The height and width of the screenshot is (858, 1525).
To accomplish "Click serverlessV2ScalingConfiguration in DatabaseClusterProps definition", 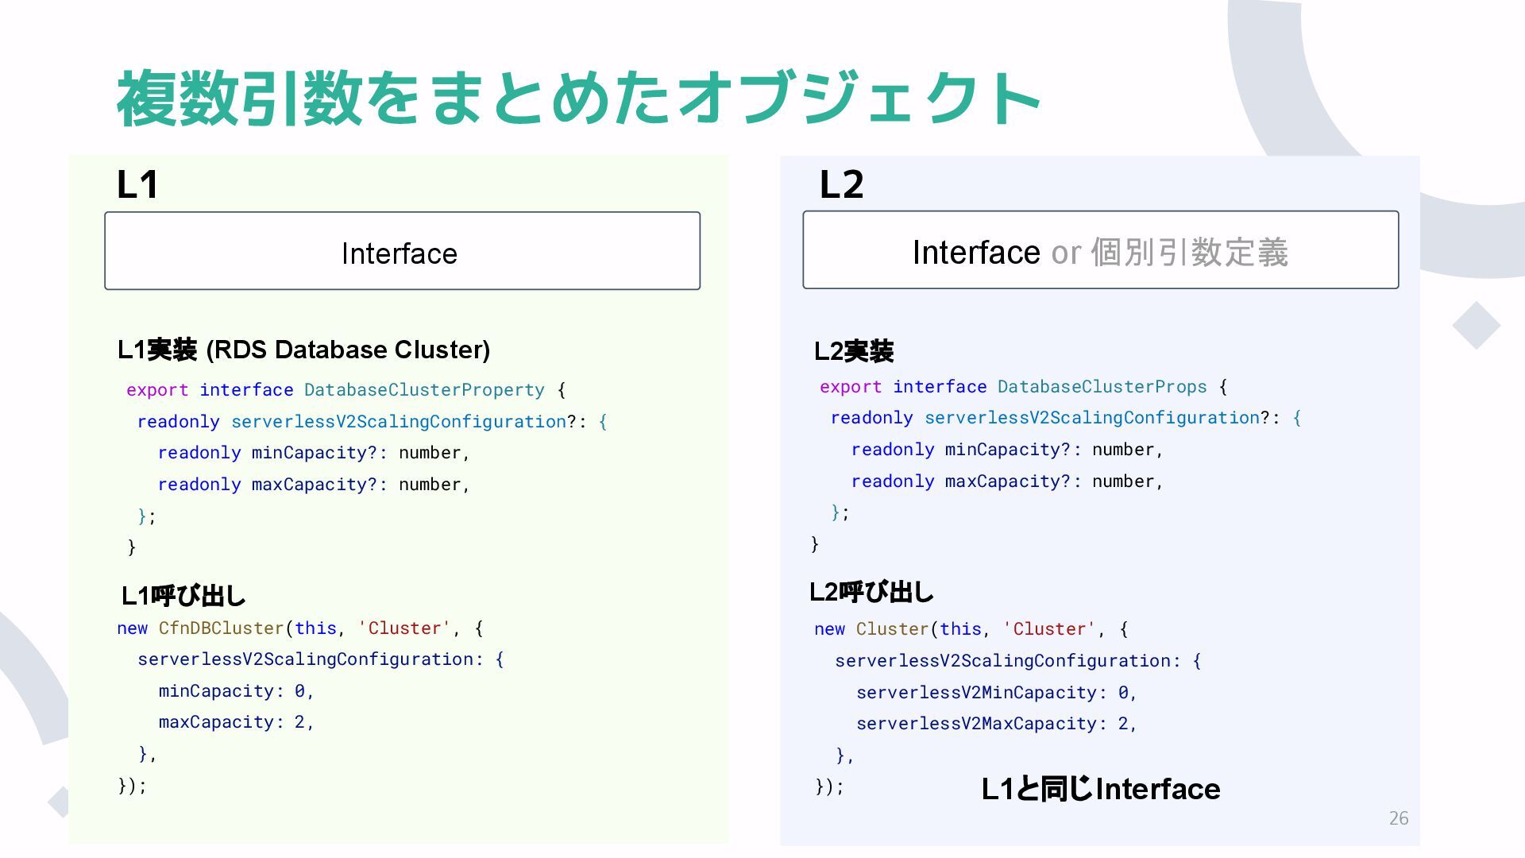I will (1092, 418).
